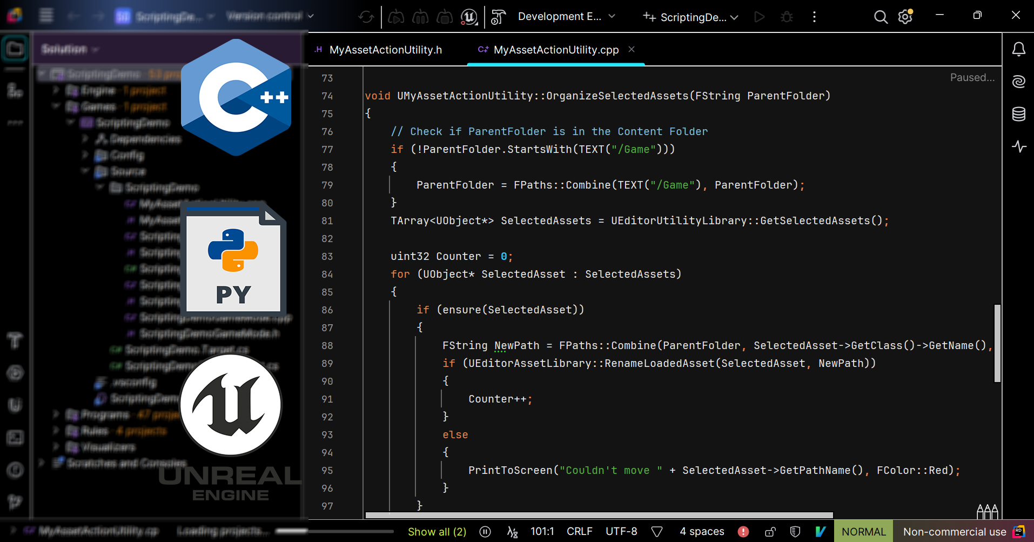Click the Paused... analysis status text
This screenshot has height=542, width=1034.
972,77
